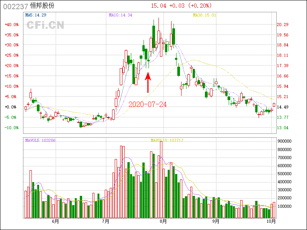Click the +40.0% left axis label
The height and width of the screenshot is (230, 307).
(x=12, y=25)
